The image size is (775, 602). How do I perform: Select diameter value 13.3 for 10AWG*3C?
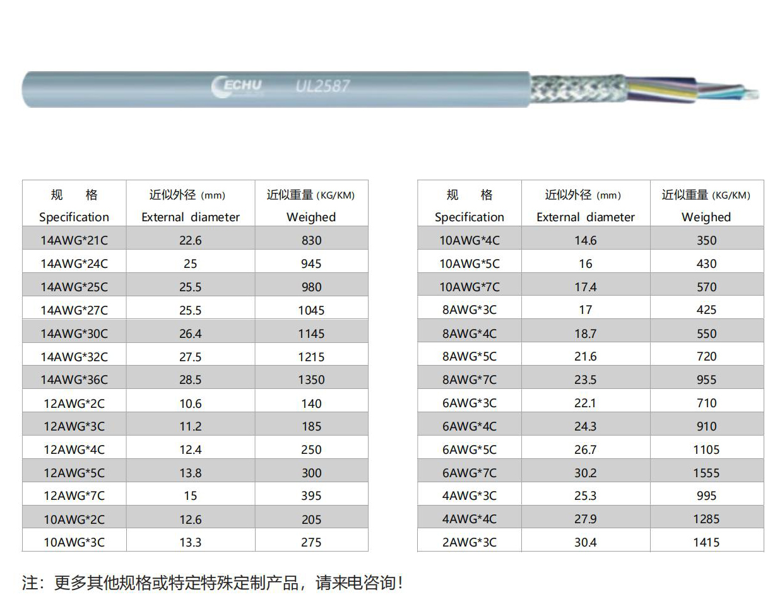click(191, 542)
